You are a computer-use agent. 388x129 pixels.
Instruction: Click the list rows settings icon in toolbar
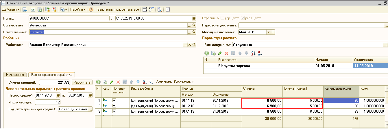click(x=145, y=9)
